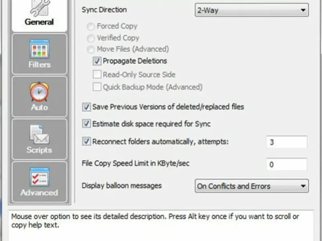Choose the Move Files (Advanced) radio option

(91, 49)
